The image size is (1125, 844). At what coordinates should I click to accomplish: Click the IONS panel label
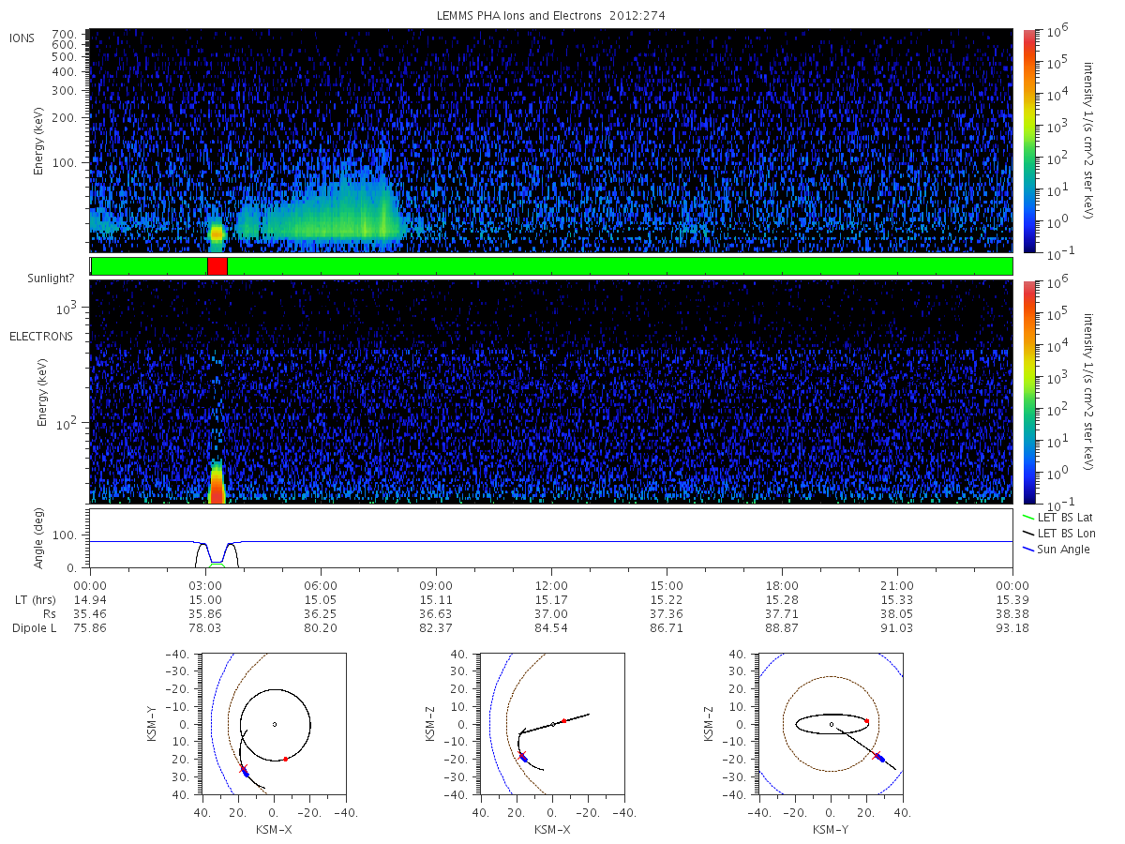click(22, 38)
